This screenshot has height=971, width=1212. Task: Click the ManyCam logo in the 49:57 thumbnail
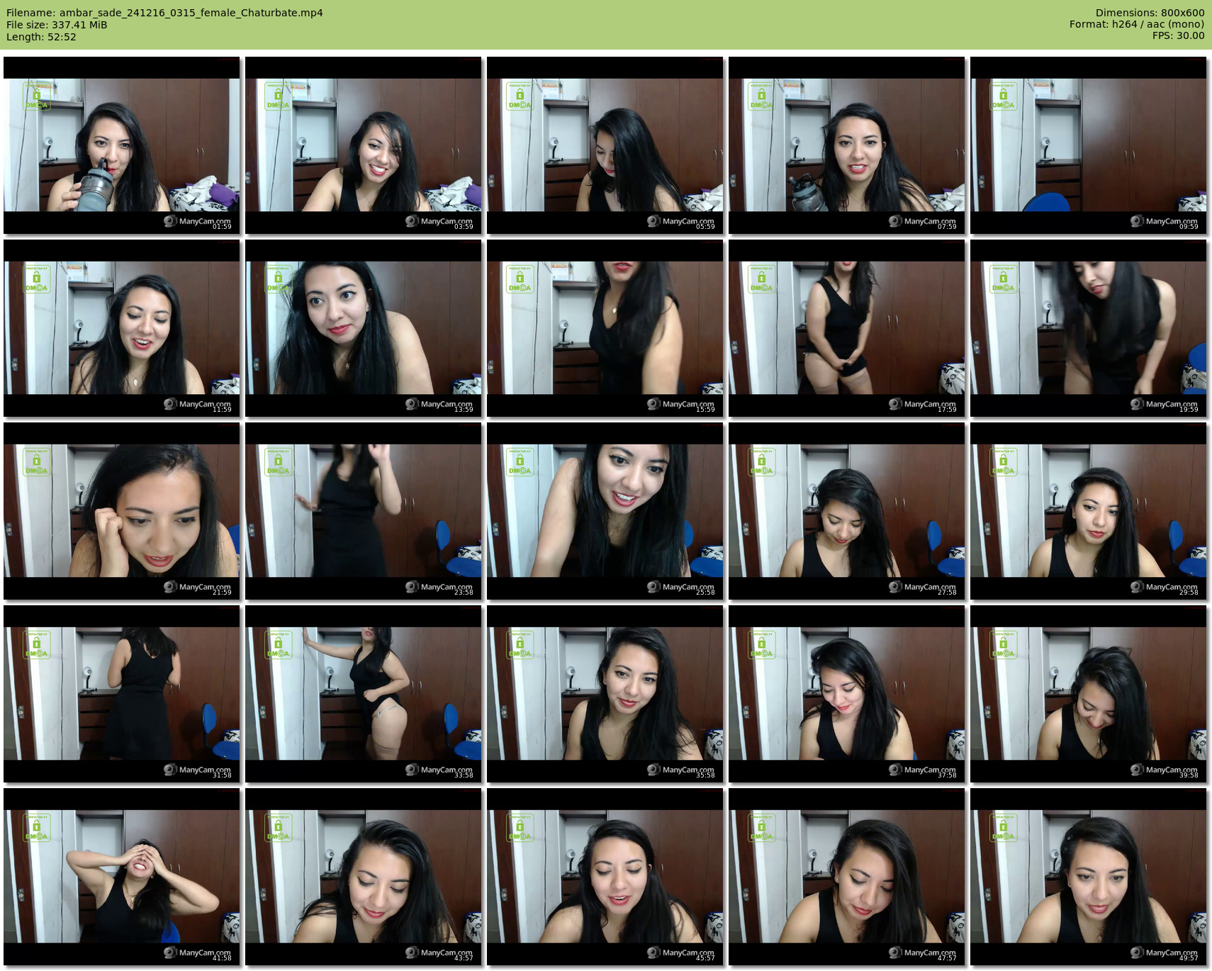(1164, 953)
